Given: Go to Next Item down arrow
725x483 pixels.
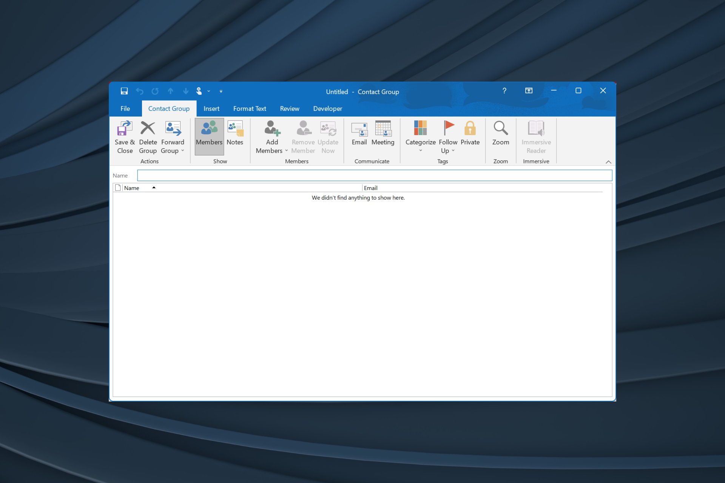Looking at the screenshot, I should coord(186,91).
